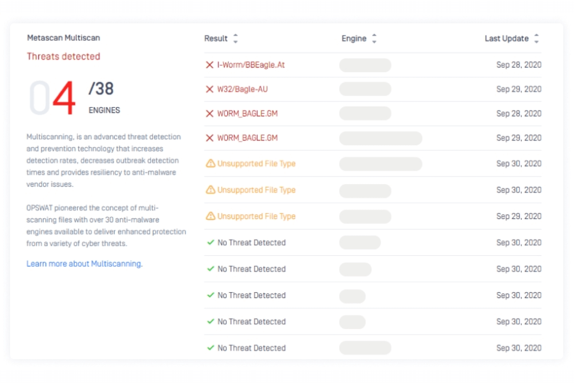This screenshot has width=574, height=383.
Task: Click Engine column header label
Action: click(x=354, y=38)
